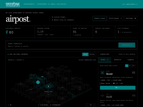Viewport: 143px width, 107px height.
Task: Click the flying drone on the map
Action: (x=42, y=77)
